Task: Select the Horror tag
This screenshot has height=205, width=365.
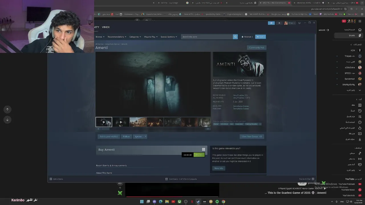Action: [216, 124]
